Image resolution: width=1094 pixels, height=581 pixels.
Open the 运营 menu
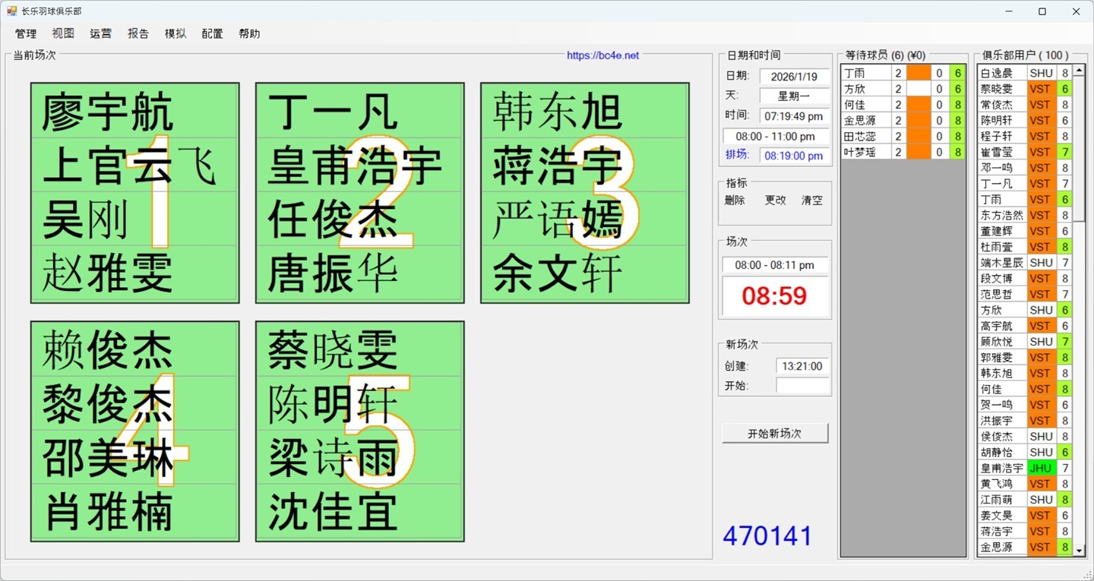[x=100, y=33]
